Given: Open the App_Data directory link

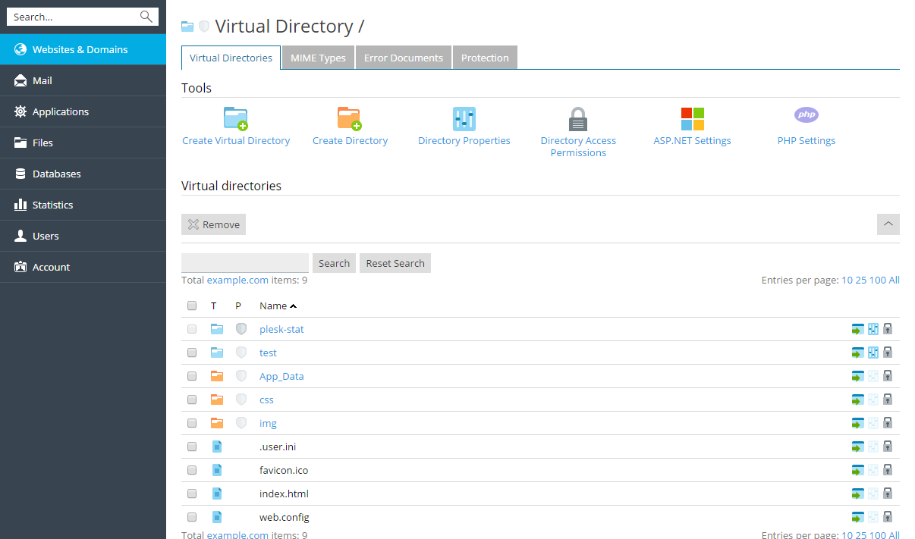Looking at the screenshot, I should pyautogui.click(x=281, y=376).
